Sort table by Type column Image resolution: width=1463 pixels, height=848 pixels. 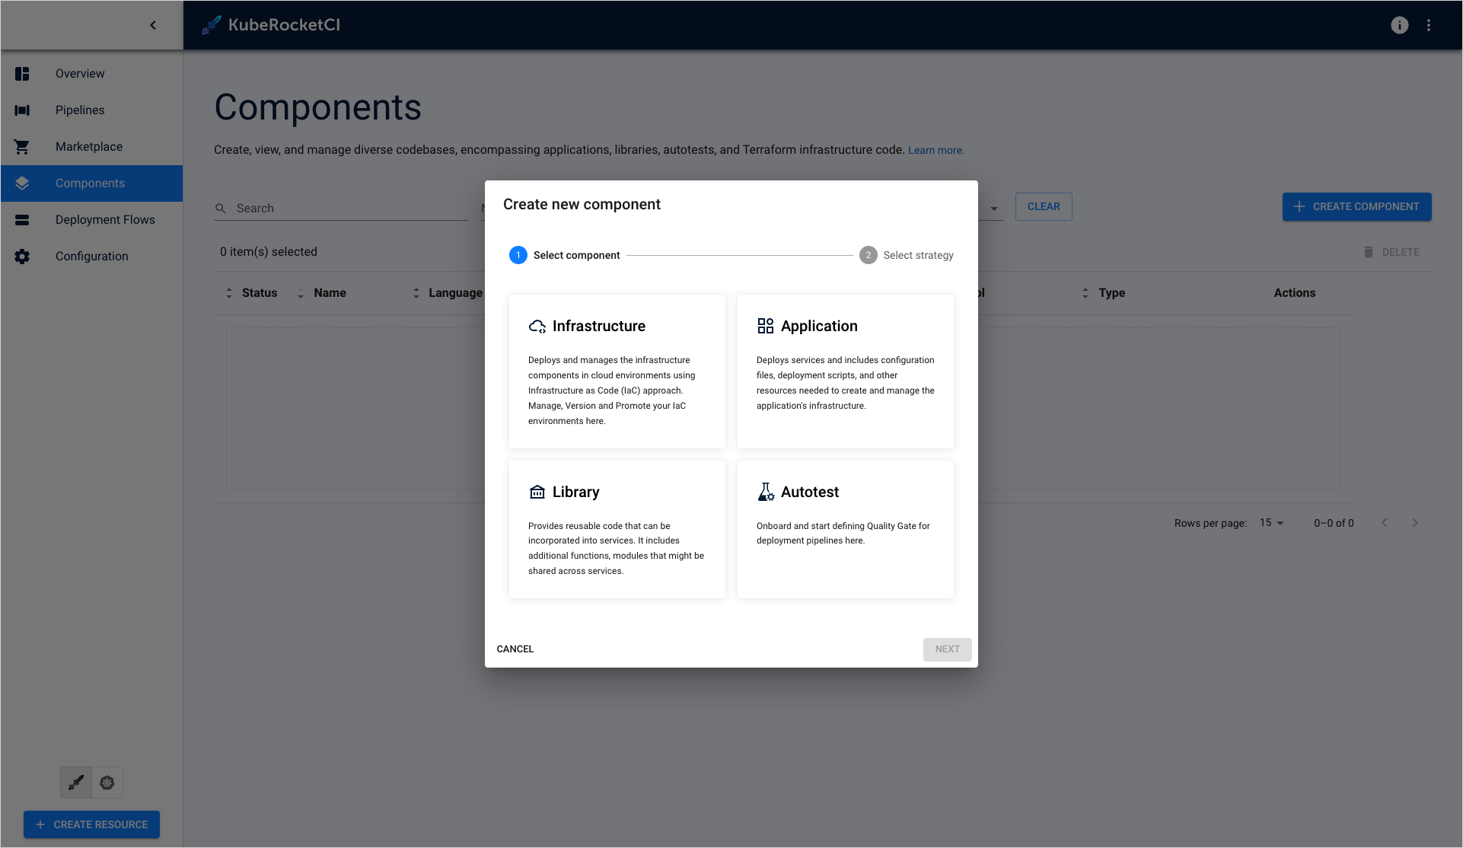1111,293
